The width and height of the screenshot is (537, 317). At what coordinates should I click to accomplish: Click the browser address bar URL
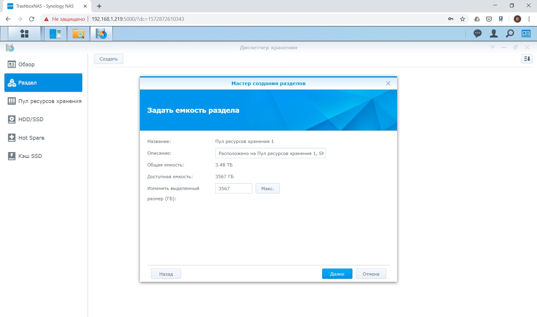coord(138,19)
